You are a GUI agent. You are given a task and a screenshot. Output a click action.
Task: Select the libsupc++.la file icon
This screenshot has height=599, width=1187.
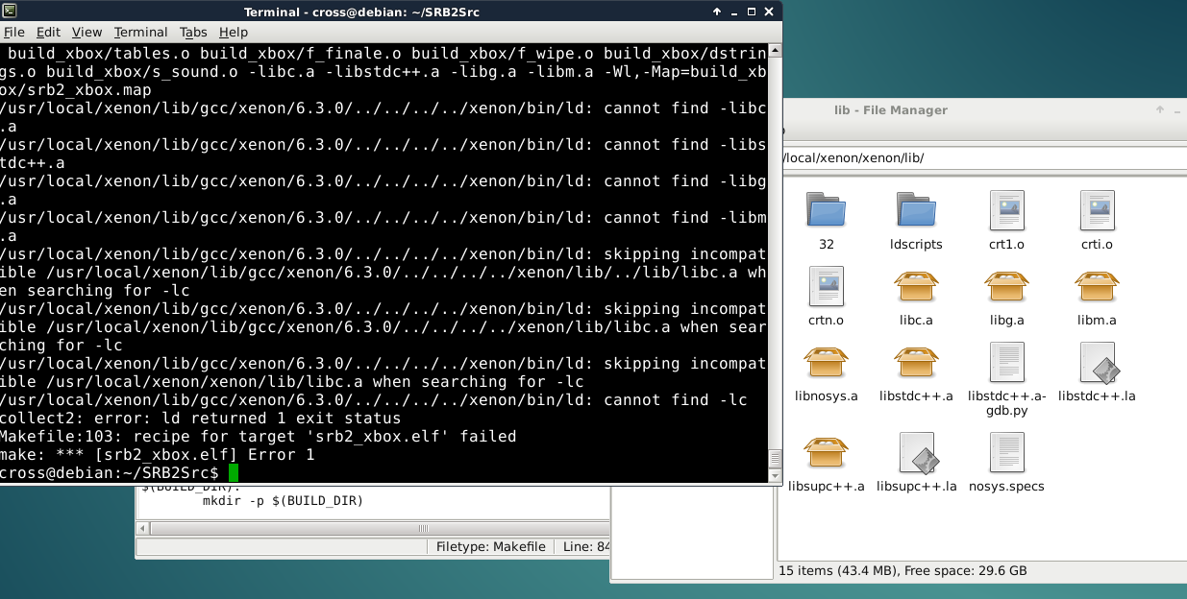click(917, 452)
